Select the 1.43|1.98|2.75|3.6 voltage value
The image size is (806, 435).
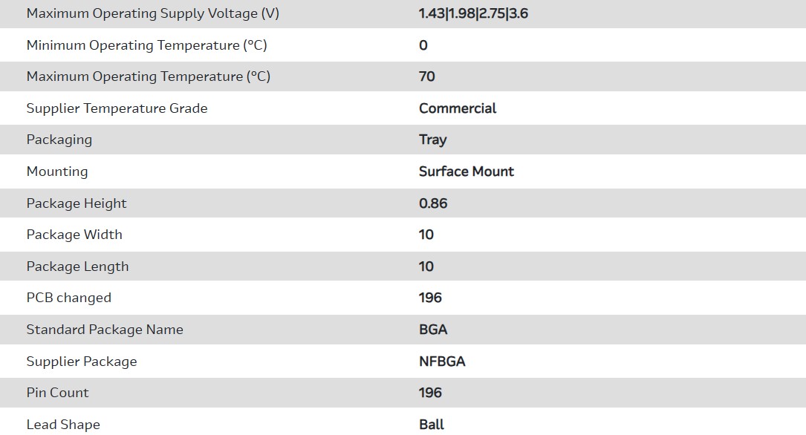tap(473, 13)
